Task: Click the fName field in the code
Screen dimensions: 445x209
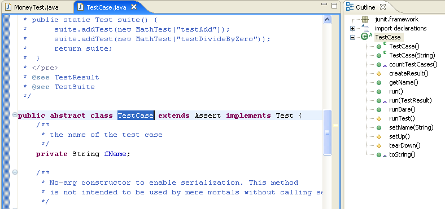Action: 115,154
